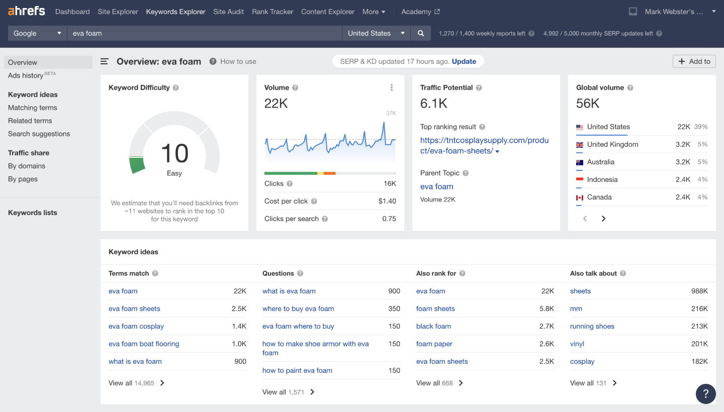The height and width of the screenshot is (412, 724).
Task: View all 1,571 questions
Action: (x=289, y=392)
